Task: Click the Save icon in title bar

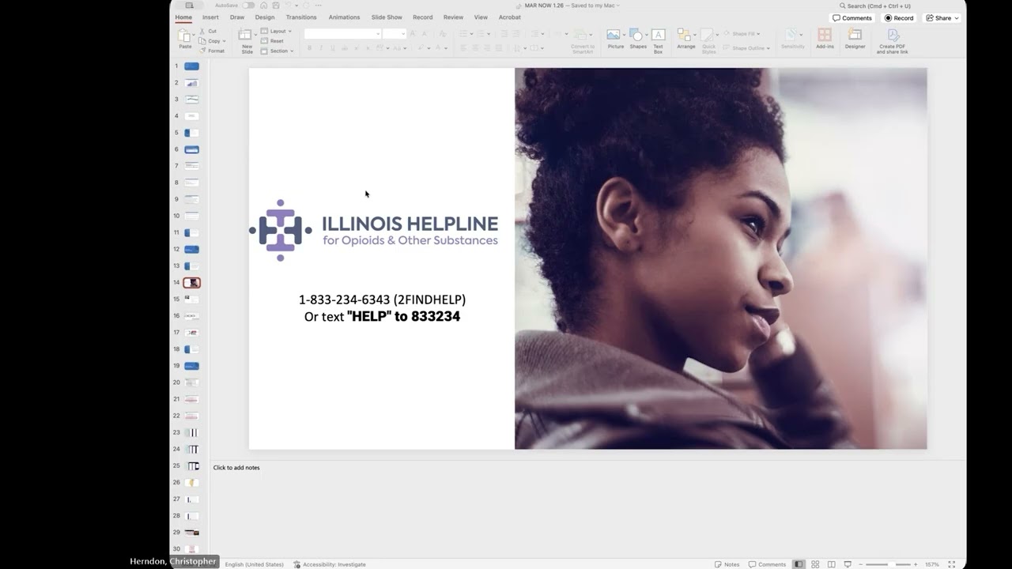Action: click(276, 6)
